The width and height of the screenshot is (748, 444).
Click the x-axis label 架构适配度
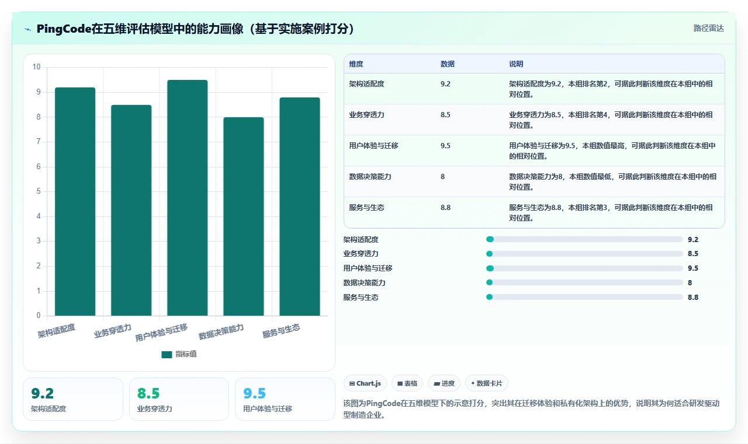[x=57, y=331]
